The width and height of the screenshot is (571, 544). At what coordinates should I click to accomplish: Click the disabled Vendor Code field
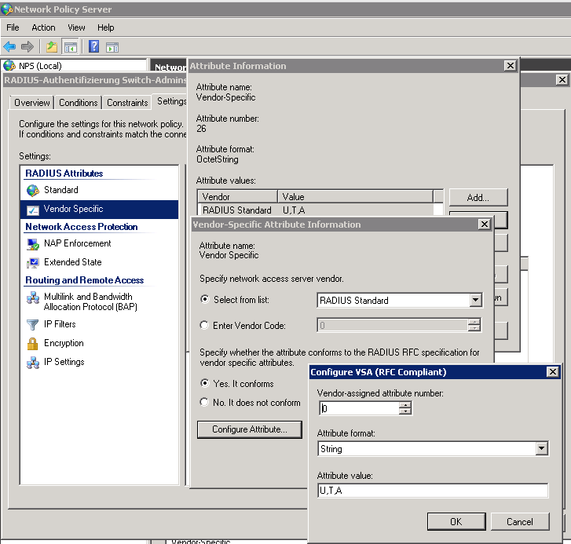[393, 325]
